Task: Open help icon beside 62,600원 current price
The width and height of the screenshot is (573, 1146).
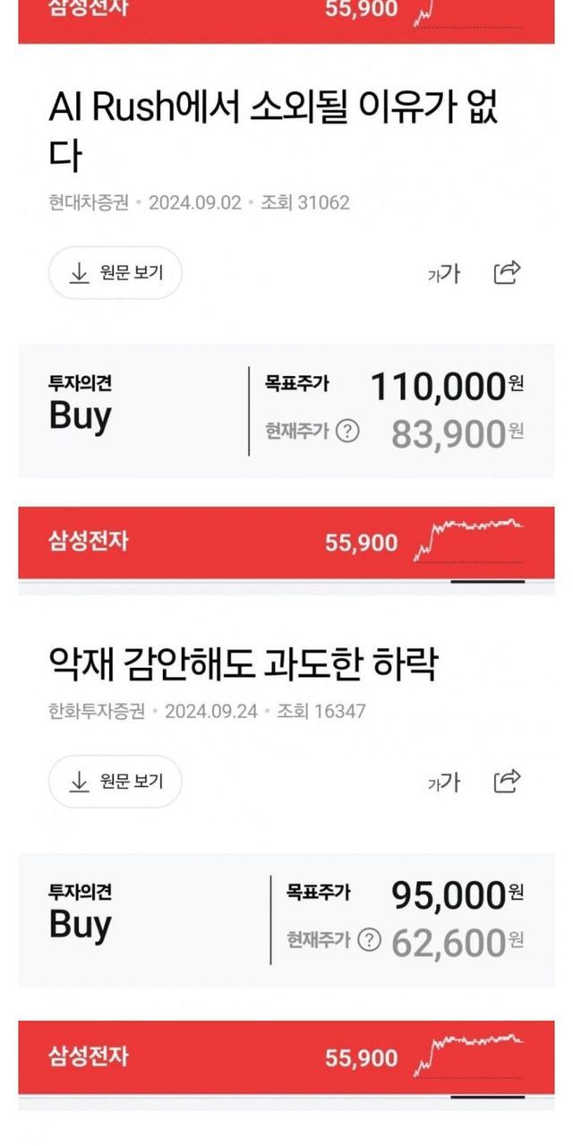Action: point(368,940)
